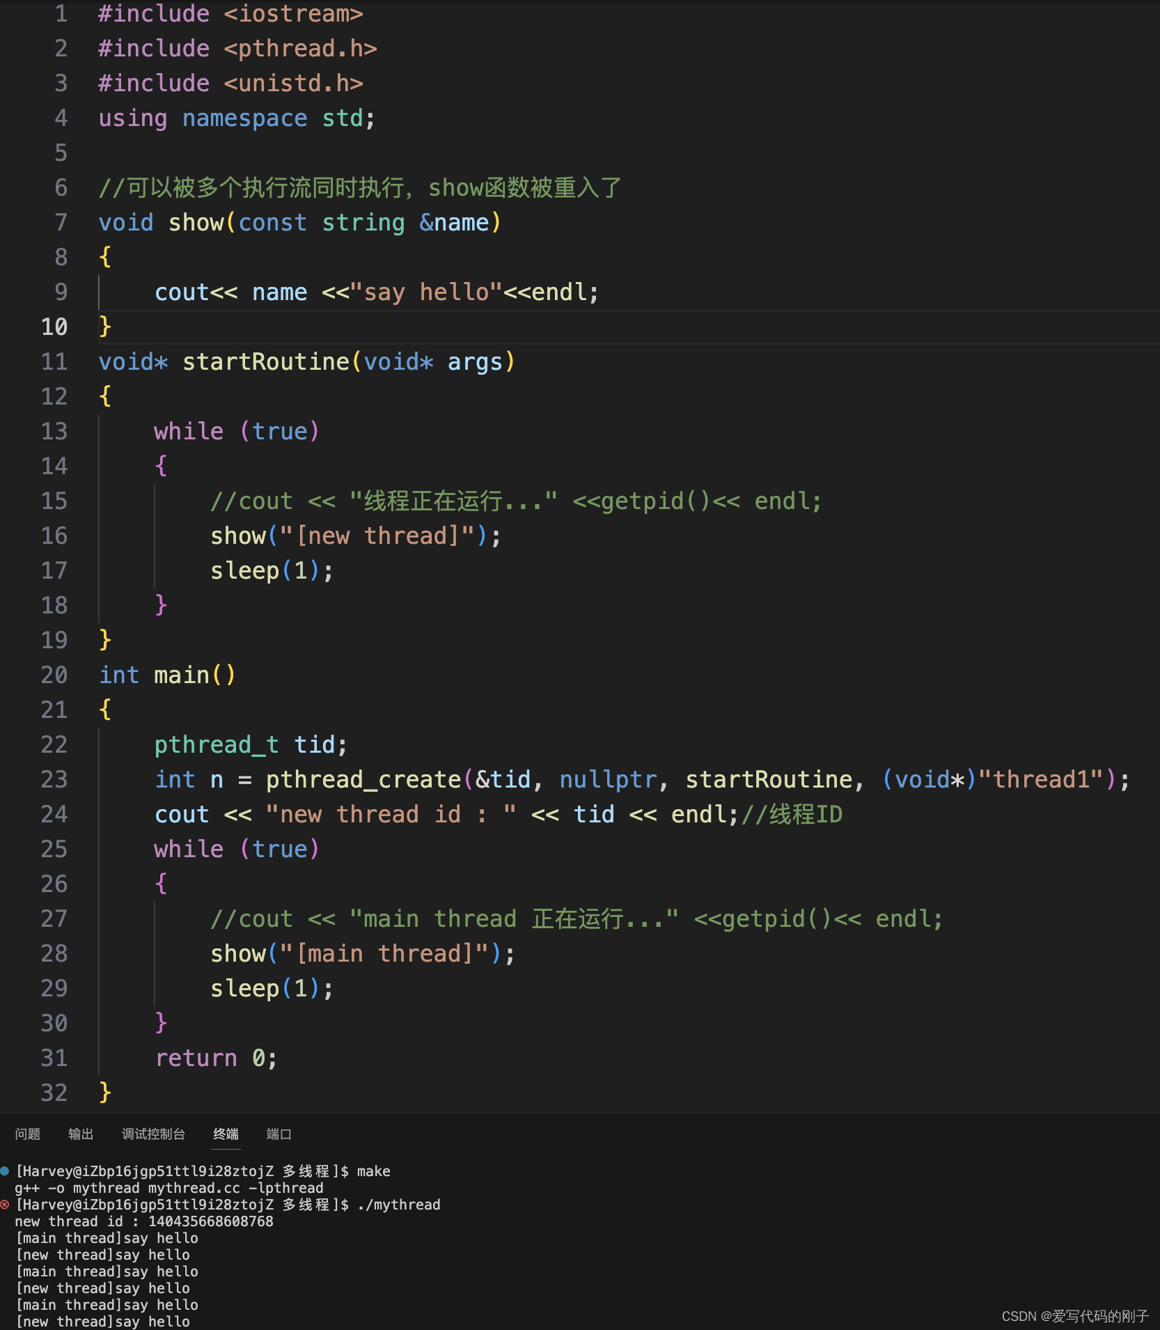Image resolution: width=1160 pixels, height=1330 pixels.
Task: Click '<pthread.h>' in the include line
Action: click(301, 48)
